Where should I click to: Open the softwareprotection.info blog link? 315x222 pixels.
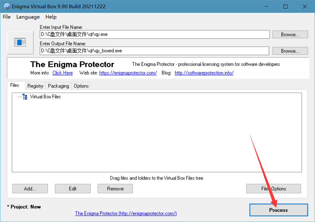pos(204,73)
